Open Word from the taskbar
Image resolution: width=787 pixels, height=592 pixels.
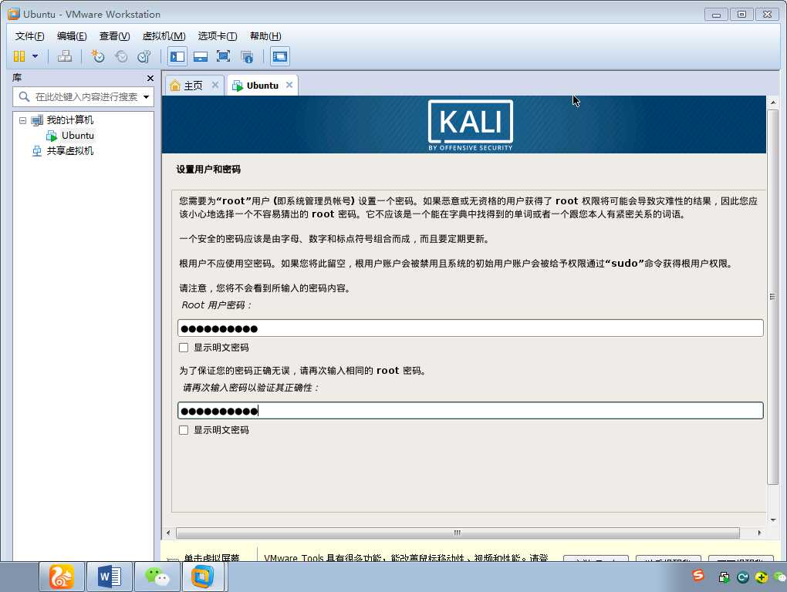click(x=110, y=577)
